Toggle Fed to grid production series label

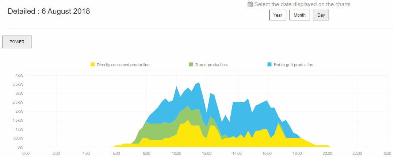[294, 65]
